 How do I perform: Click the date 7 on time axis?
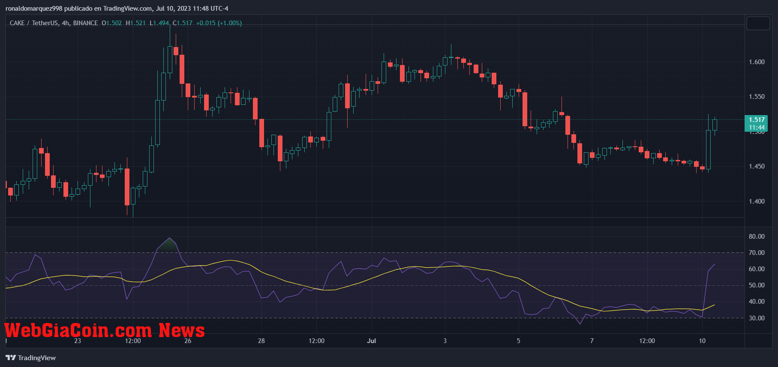click(x=592, y=341)
